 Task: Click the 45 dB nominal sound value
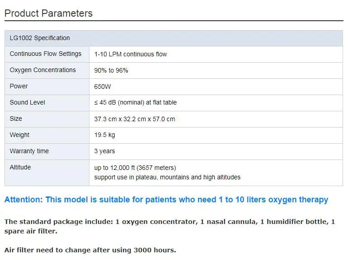136,103
